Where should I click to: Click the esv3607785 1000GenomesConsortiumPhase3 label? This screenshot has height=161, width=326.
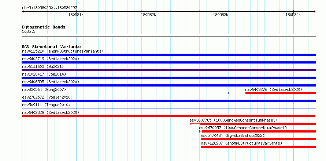tap(233, 120)
